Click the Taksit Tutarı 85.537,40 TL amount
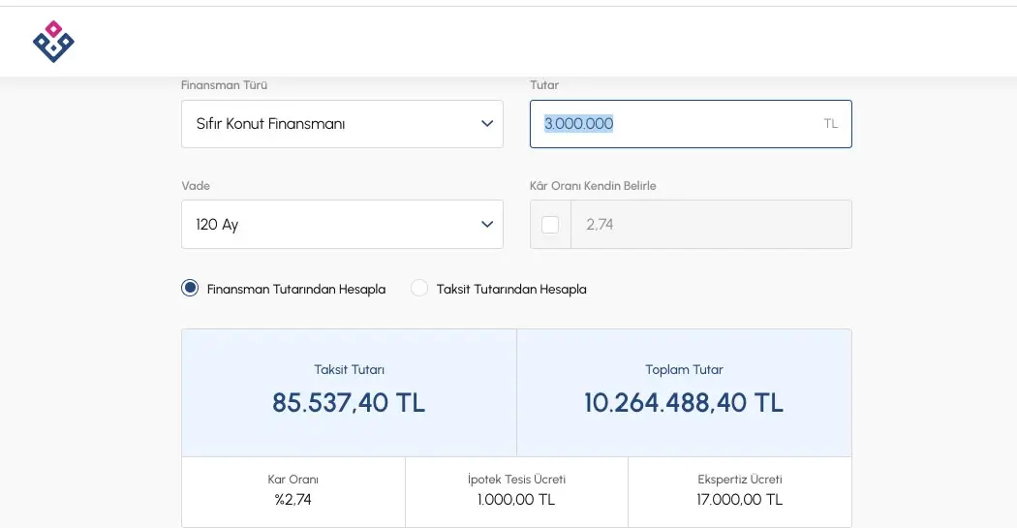 coord(349,403)
